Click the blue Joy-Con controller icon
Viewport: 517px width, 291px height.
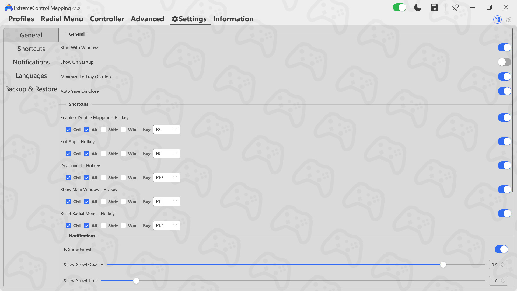point(497,19)
